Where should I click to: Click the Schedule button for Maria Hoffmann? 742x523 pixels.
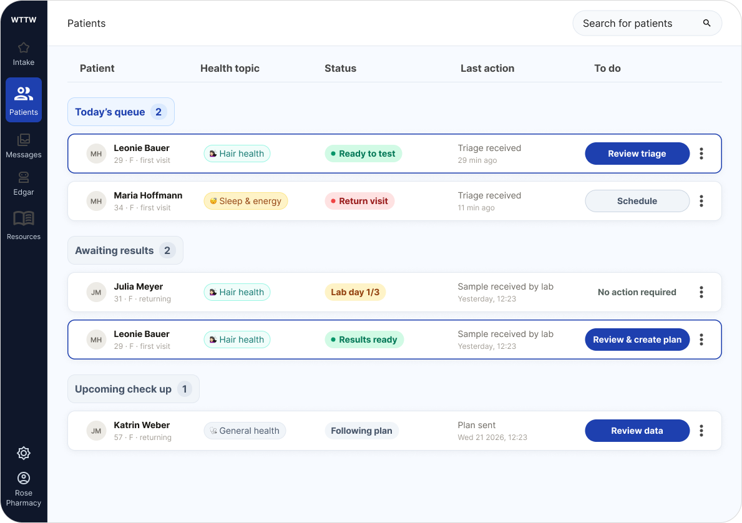click(637, 201)
